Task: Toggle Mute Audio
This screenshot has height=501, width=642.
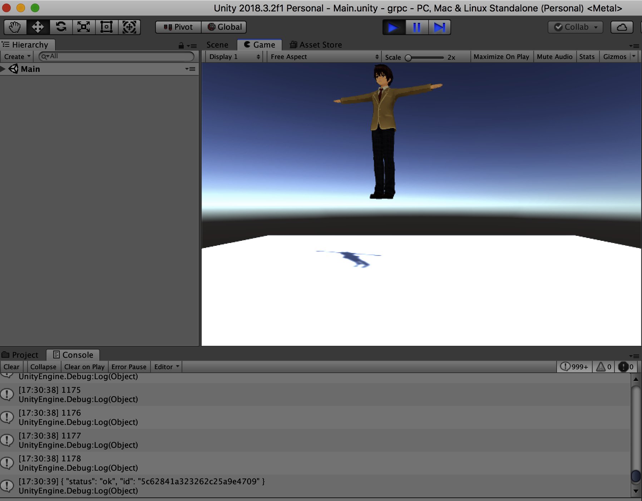Action: (554, 56)
